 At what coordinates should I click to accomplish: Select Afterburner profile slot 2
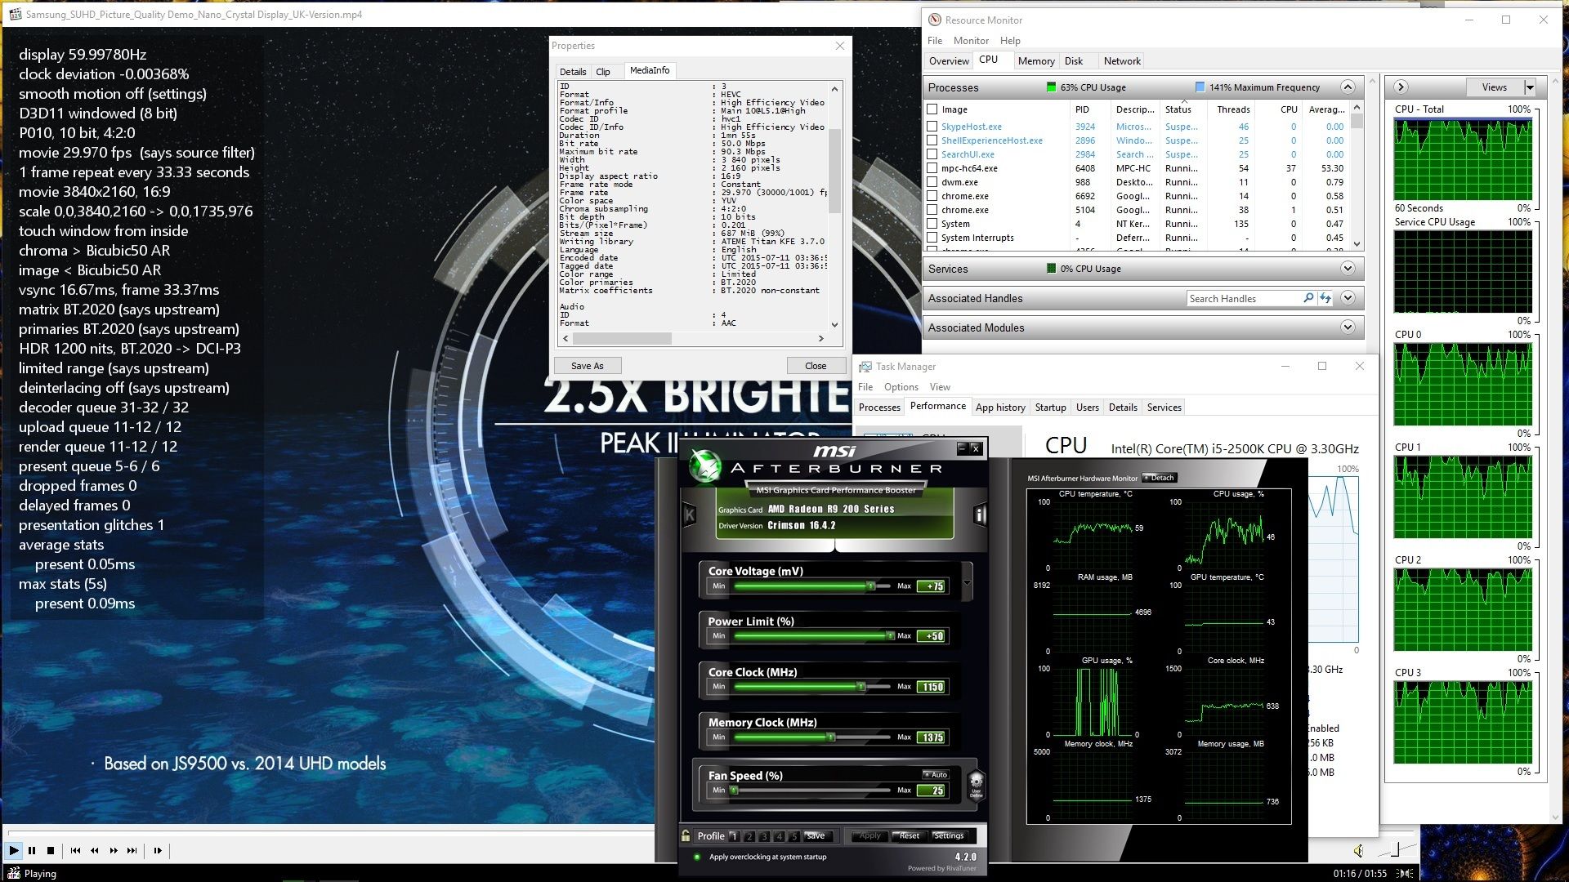749,835
